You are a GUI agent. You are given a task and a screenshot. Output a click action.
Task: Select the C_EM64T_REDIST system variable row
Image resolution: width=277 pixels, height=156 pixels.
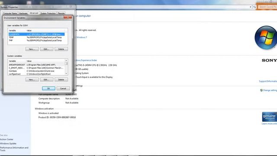pos(36,68)
